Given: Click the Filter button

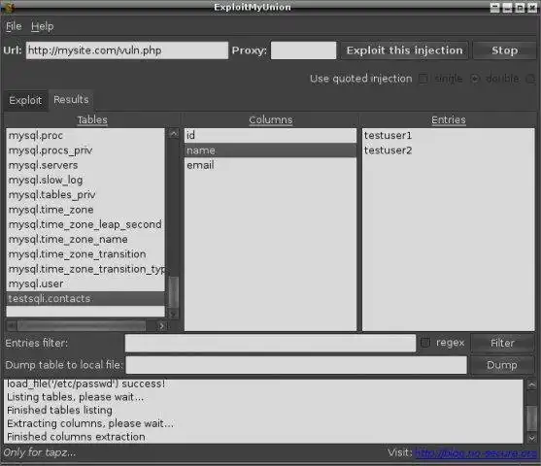Looking at the screenshot, I should click(502, 344).
